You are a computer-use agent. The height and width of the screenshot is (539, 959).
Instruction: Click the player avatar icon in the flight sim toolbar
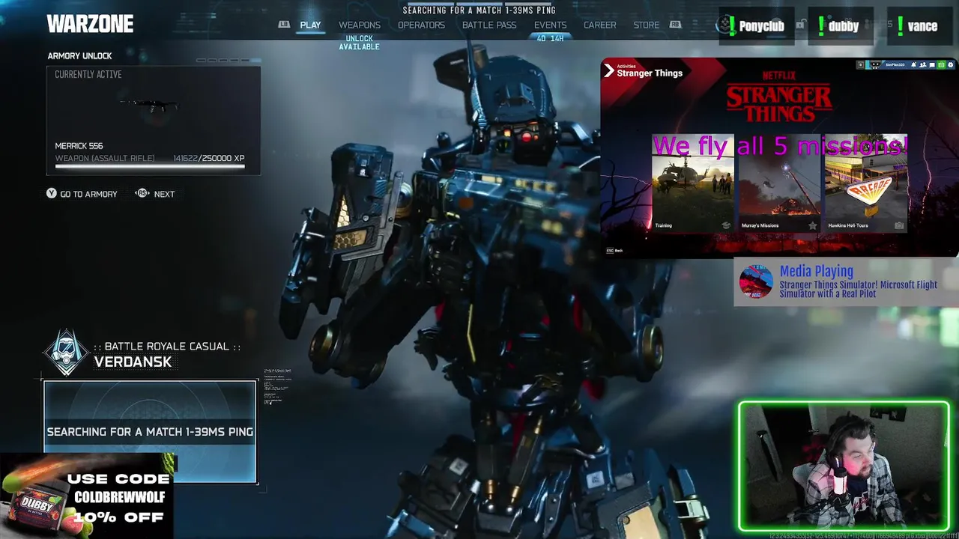[x=875, y=65]
